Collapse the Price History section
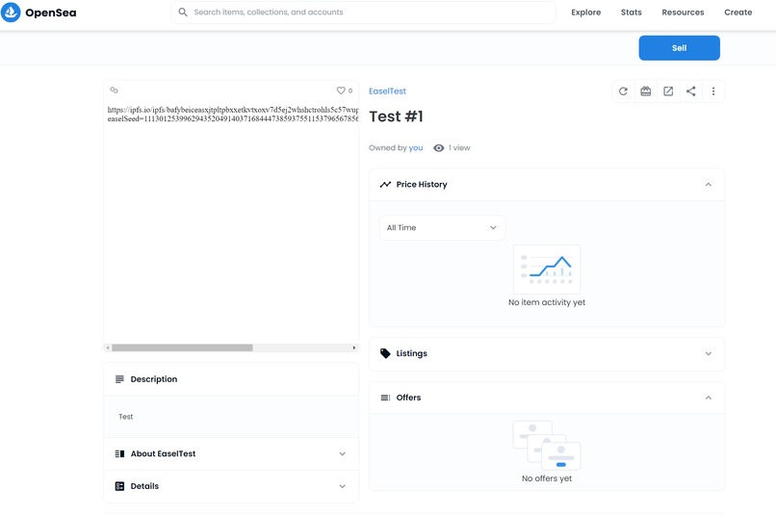This screenshot has height=515, width=776. [x=709, y=185]
